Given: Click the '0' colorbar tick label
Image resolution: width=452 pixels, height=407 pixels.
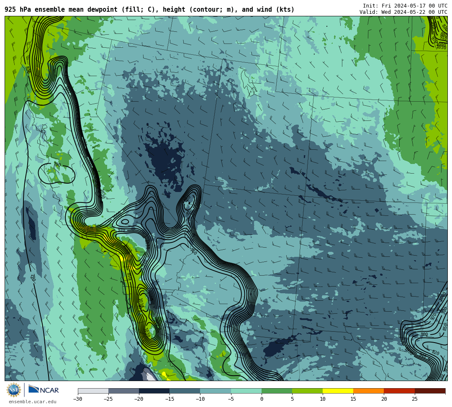Looking at the screenshot, I should tap(262, 399).
